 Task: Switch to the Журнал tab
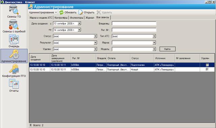tap(90, 18)
